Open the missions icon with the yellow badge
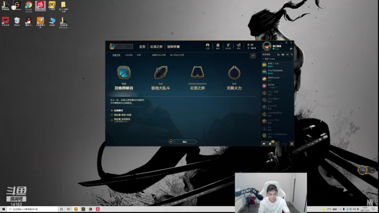The width and height of the screenshot is (379, 213). point(270,144)
